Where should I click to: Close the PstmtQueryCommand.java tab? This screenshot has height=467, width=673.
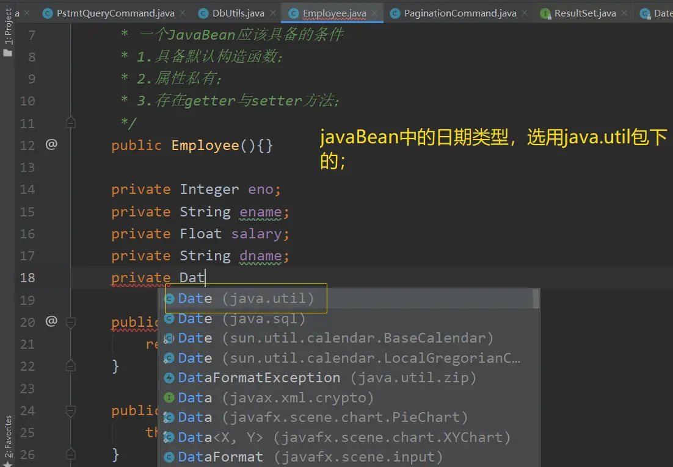pyautogui.click(x=183, y=13)
